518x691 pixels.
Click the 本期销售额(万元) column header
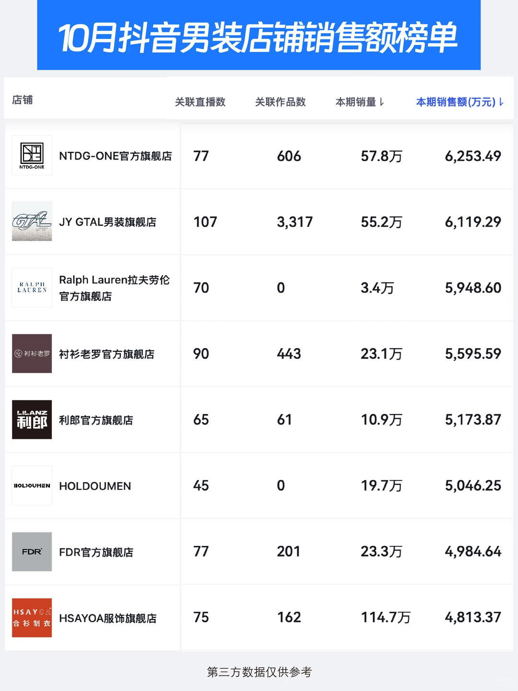[x=456, y=102]
